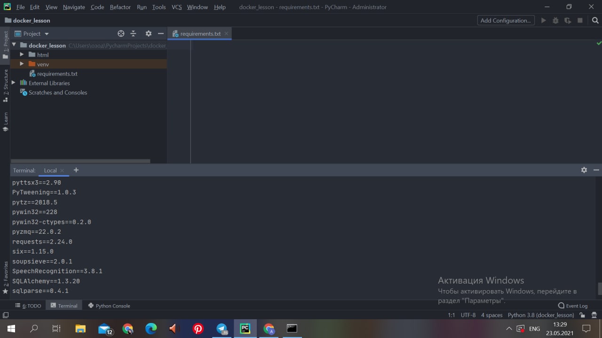Open the File menu
Screen dimensions: 602x338
click(21, 7)
